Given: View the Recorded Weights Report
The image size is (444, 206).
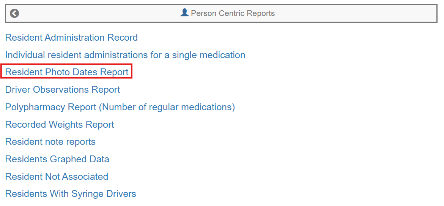Looking at the screenshot, I should 60,125.
